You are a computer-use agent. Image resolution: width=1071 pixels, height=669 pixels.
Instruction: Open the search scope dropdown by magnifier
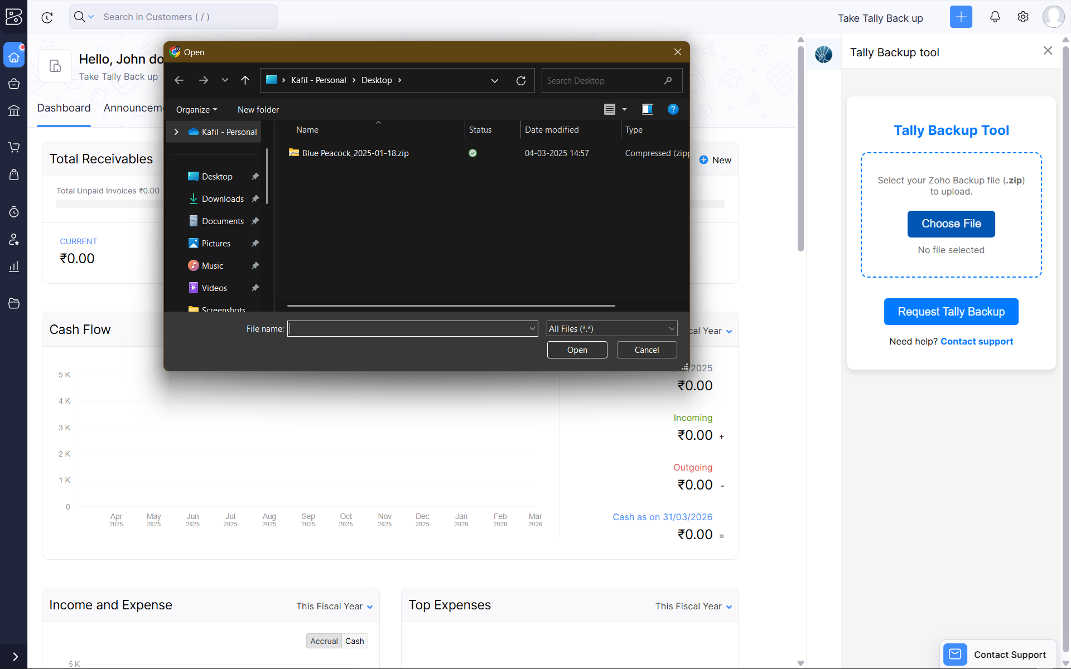84,17
